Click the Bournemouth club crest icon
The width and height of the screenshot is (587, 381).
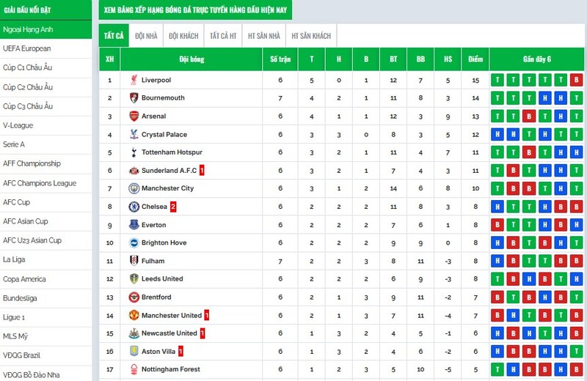pyautogui.click(x=134, y=98)
